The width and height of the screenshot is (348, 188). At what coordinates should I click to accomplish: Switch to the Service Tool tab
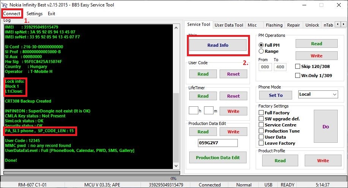[x=199, y=24]
